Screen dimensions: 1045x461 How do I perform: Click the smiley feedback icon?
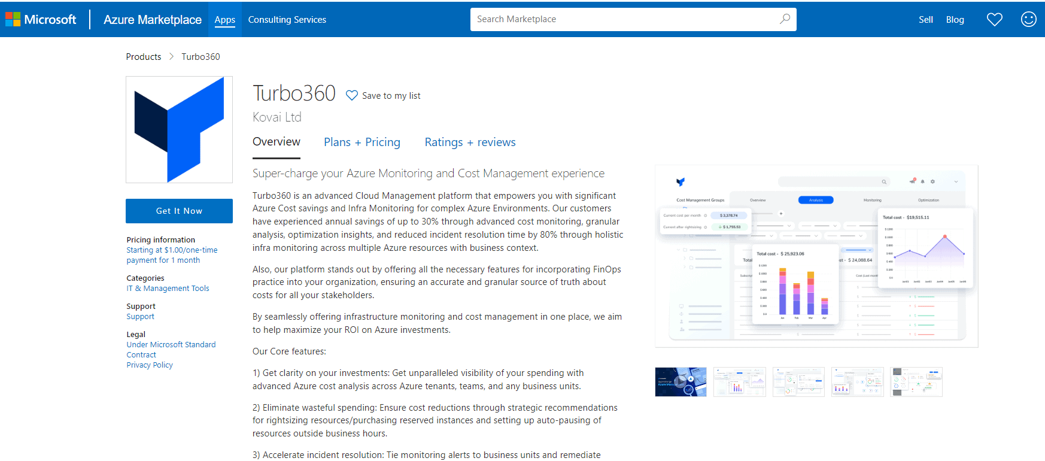(x=1028, y=20)
